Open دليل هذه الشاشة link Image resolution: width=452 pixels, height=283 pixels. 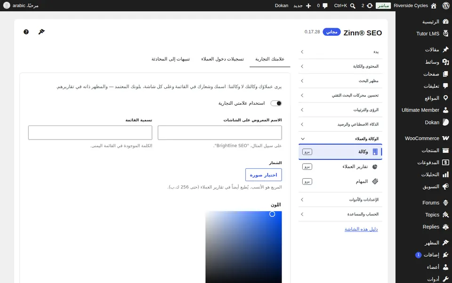361,229
